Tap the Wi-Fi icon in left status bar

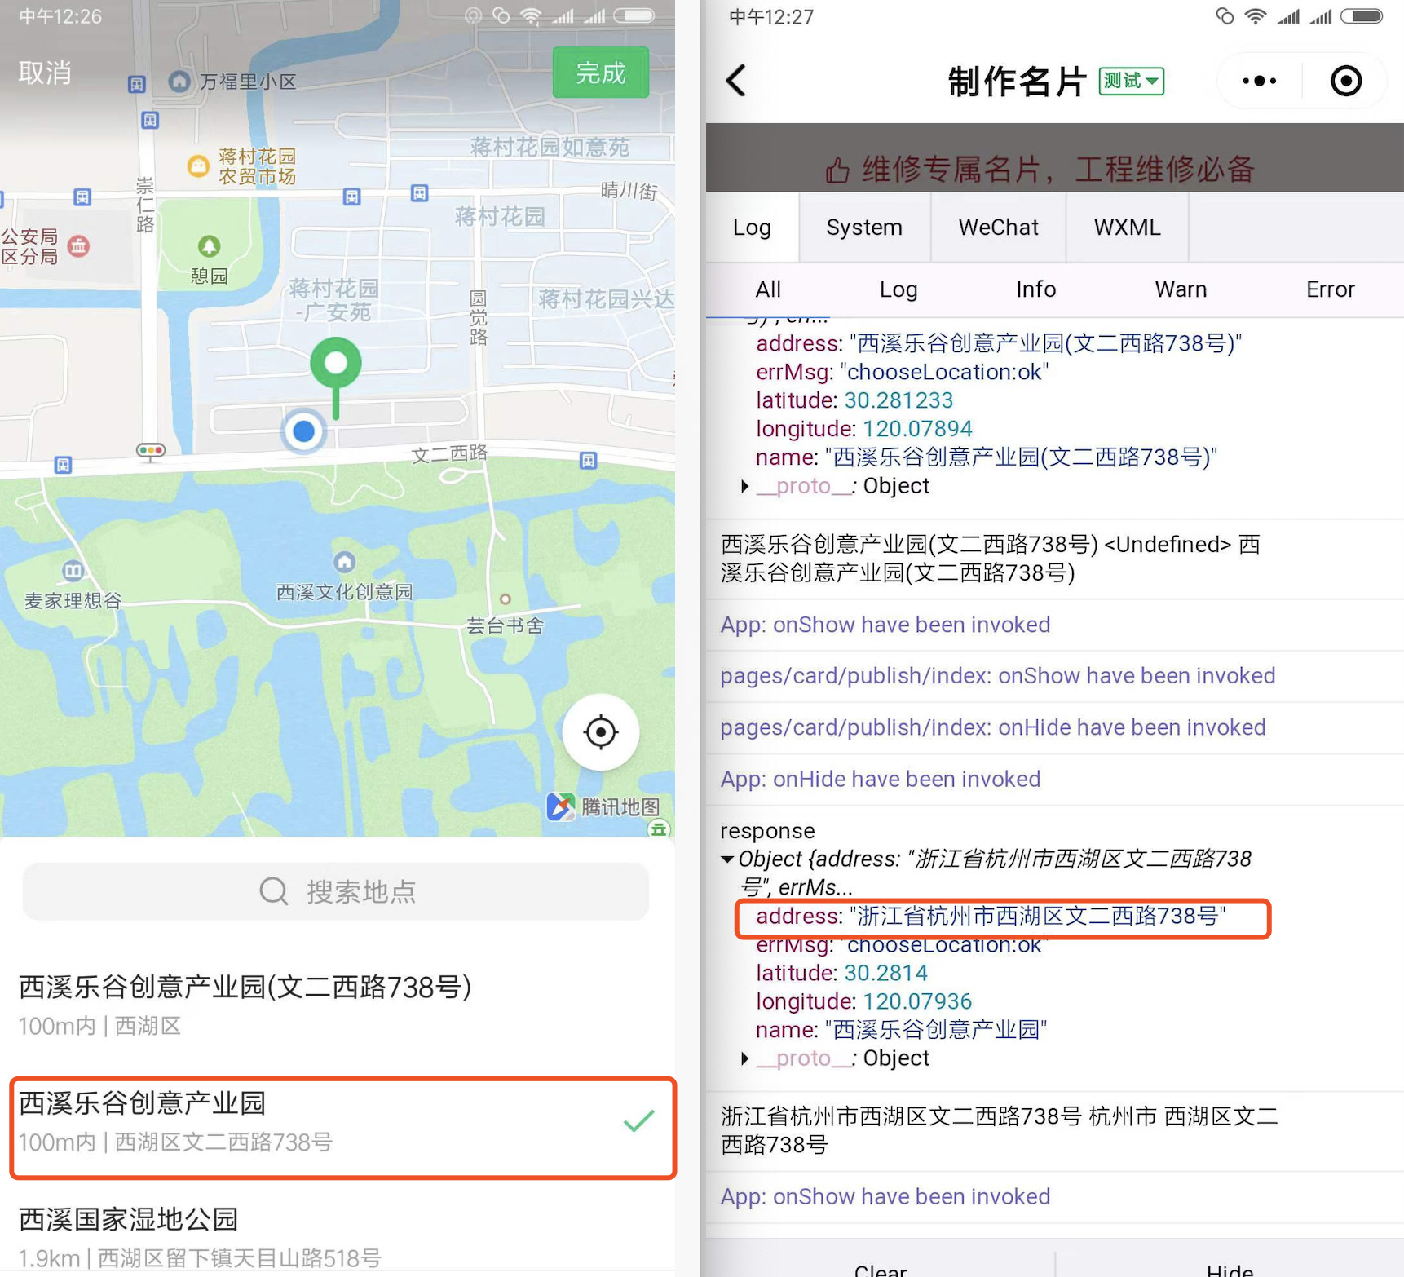[531, 16]
